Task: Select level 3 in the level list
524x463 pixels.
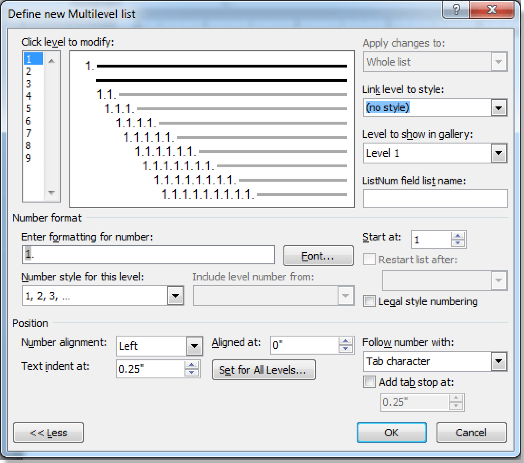Action: click(28, 84)
